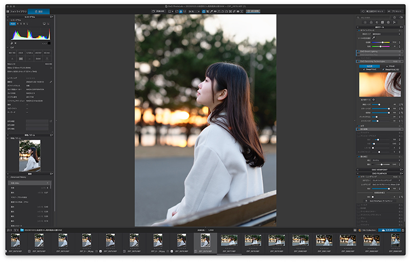Screen dimensions: 411x262
Task: Open the color rendering カテゴリー dropdown
Action: coord(387,180)
